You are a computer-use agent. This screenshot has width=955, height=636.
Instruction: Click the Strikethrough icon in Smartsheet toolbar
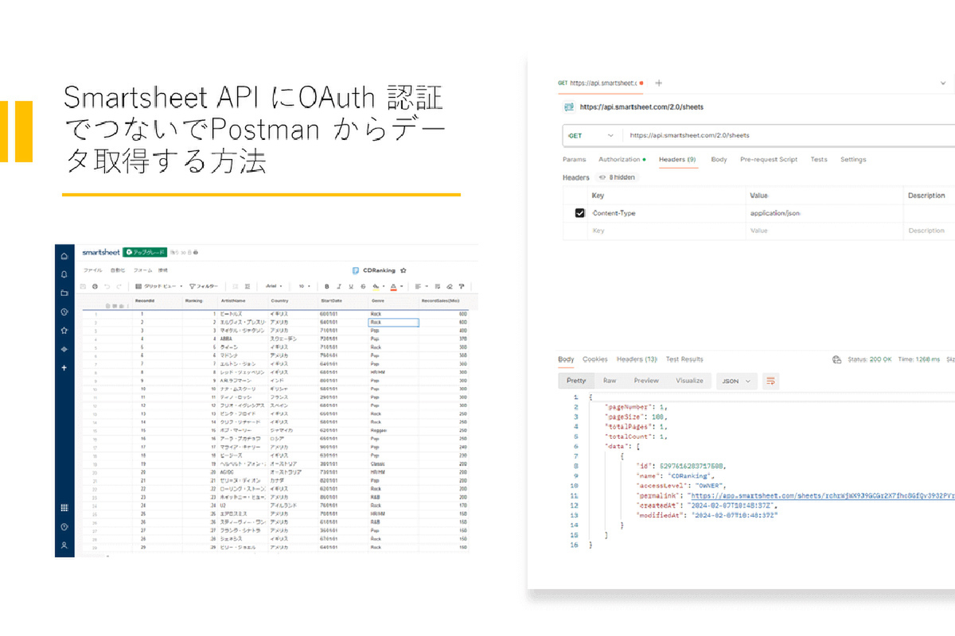tap(362, 286)
